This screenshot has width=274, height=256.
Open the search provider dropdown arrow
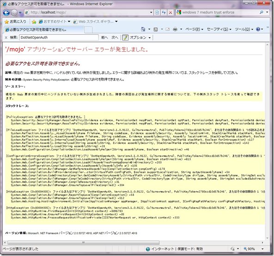[267, 12]
